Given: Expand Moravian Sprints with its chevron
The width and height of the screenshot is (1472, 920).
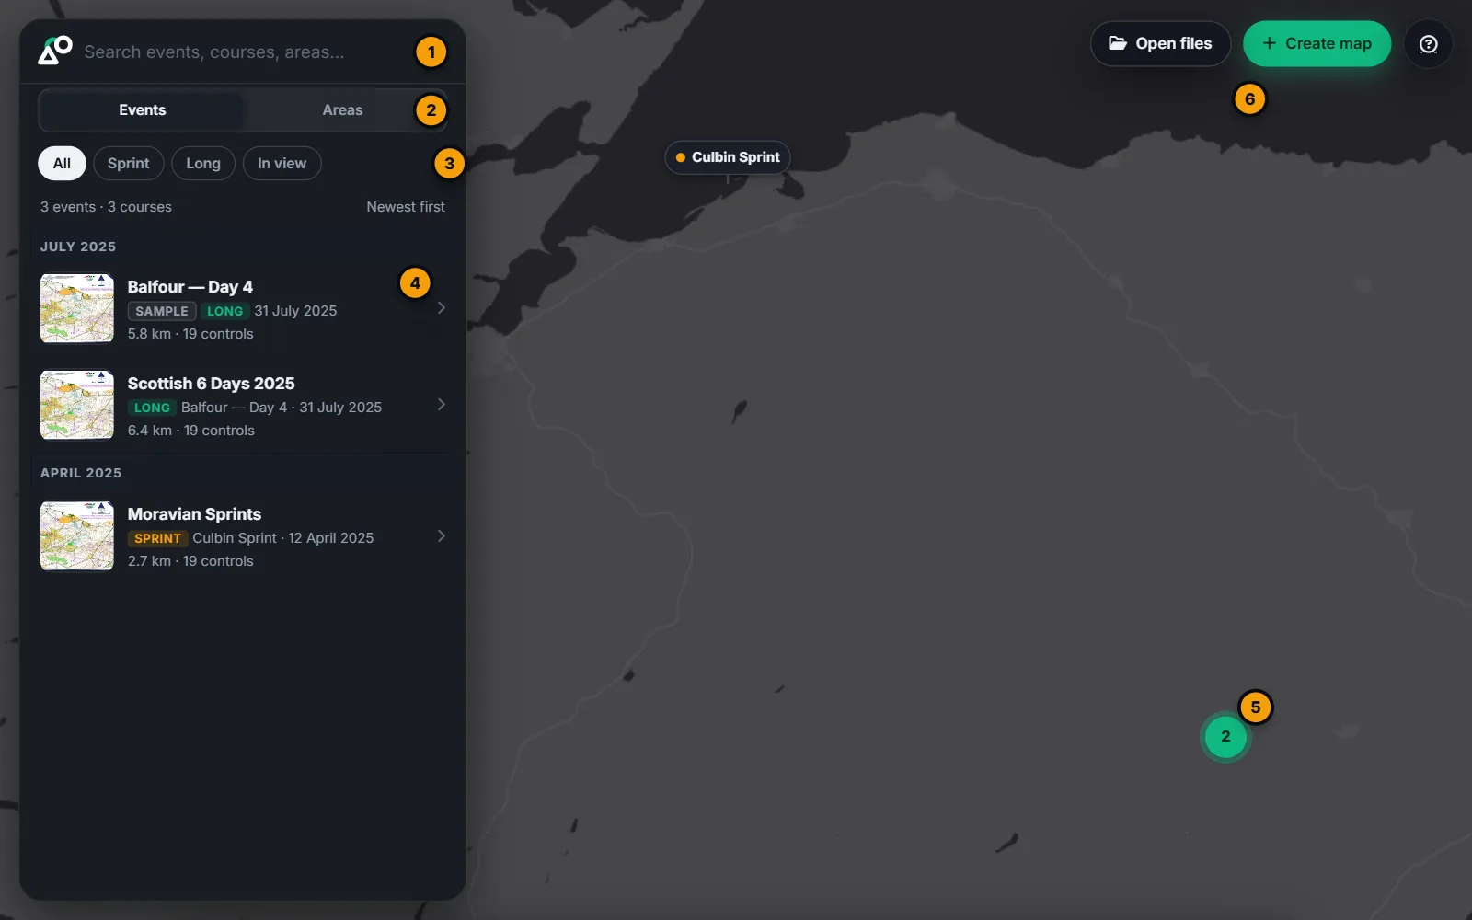Looking at the screenshot, I should click(x=442, y=536).
